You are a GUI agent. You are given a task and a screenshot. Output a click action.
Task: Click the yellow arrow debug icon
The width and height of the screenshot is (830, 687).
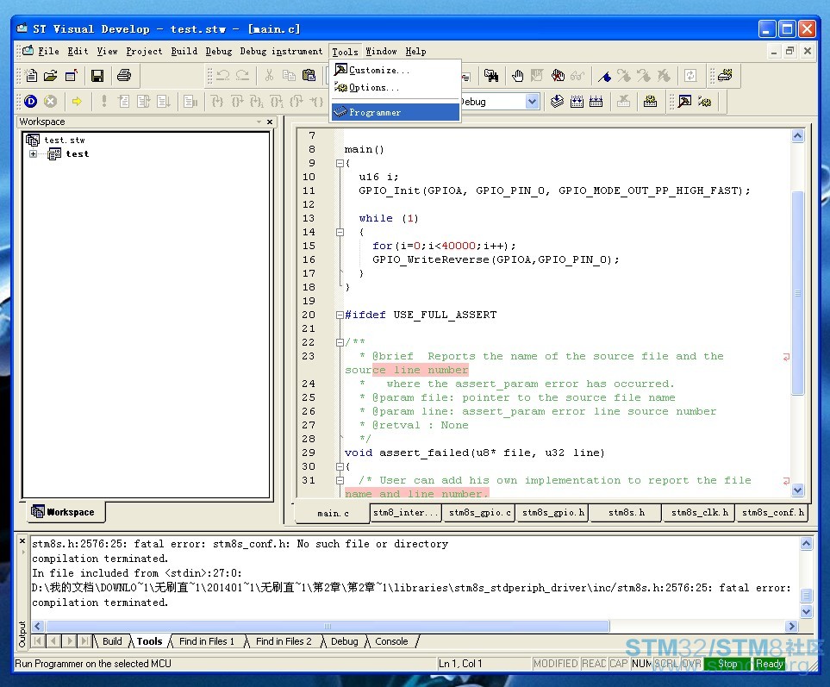tap(78, 101)
